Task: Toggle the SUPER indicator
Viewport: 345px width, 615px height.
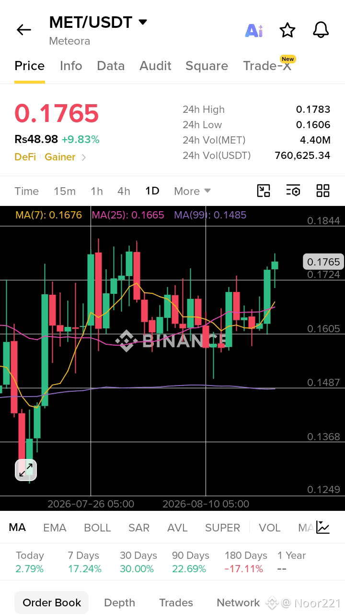Action: point(222,528)
